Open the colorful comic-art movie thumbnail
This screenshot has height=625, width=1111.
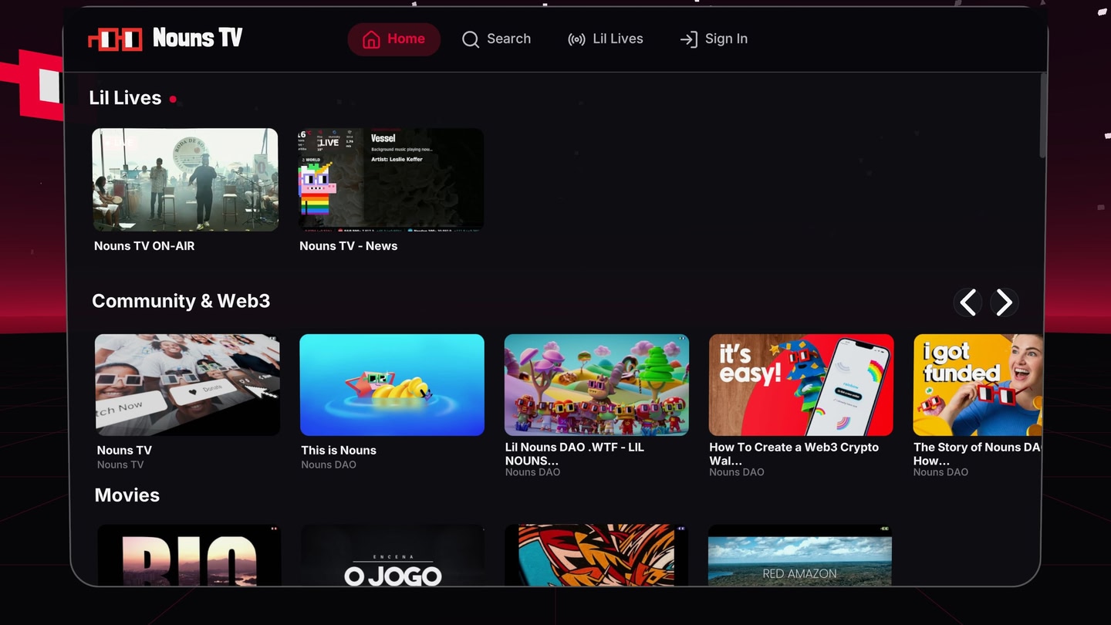[x=596, y=555]
